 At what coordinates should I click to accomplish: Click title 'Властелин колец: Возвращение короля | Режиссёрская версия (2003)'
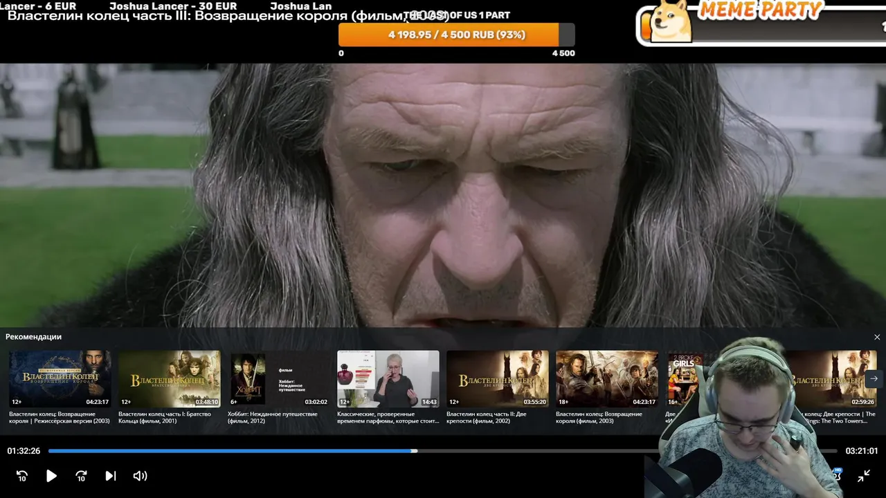click(60, 417)
